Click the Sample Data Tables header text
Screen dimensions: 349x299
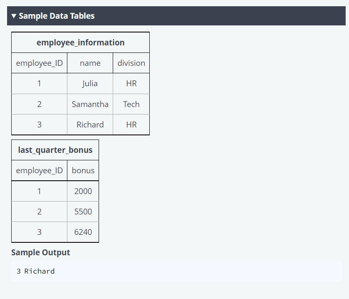click(x=57, y=16)
